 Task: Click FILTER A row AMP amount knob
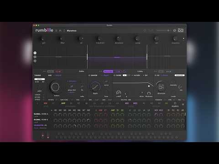(x=113, y=115)
